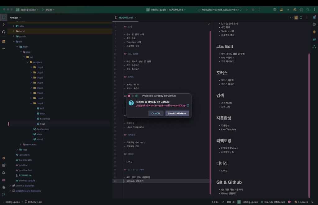Expand the chap1 folder

(31, 67)
